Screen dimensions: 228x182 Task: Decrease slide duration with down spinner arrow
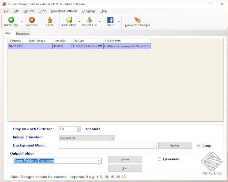(79, 130)
